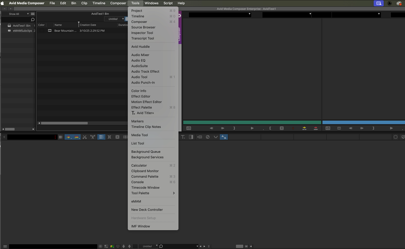Open the source monitor clip name dropdown
405x249 pixels.
220,14
